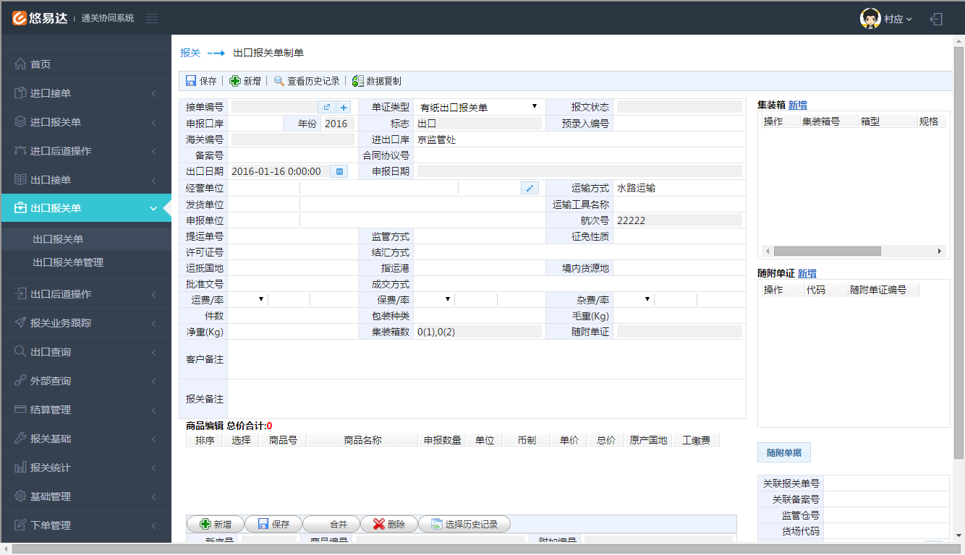This screenshot has width=965, height=555.
Task: Click 删除 button in goods editing toolbar
Action: [x=388, y=524]
